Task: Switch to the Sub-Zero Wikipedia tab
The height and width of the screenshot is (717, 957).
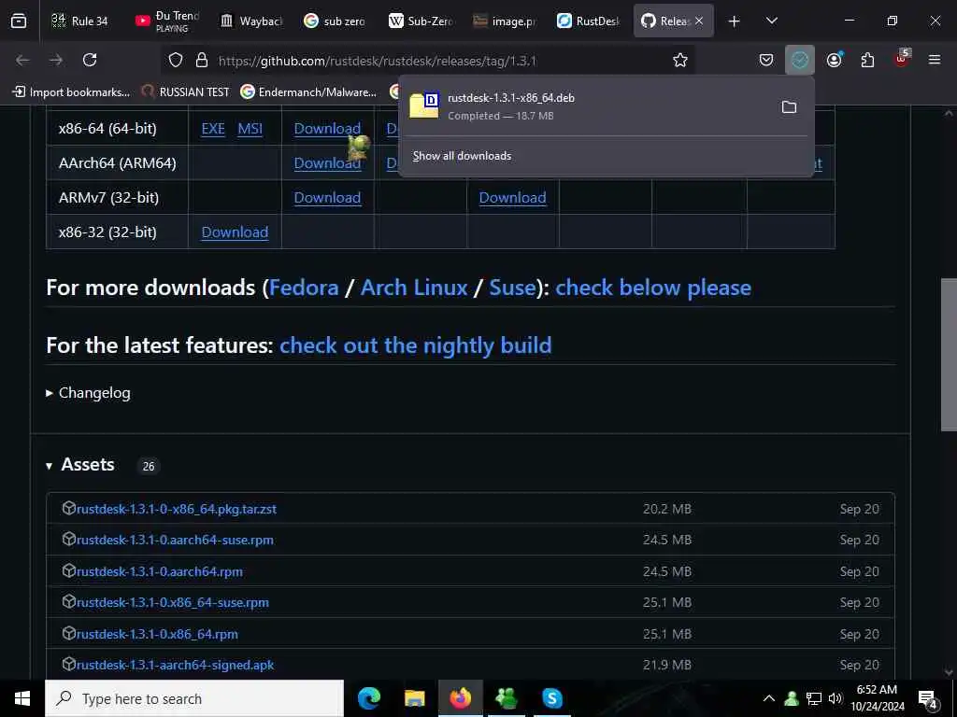Action: [421, 21]
